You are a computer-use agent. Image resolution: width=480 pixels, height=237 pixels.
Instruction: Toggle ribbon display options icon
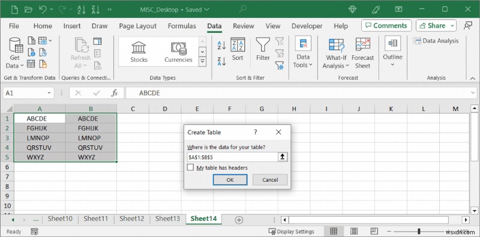coord(398,10)
